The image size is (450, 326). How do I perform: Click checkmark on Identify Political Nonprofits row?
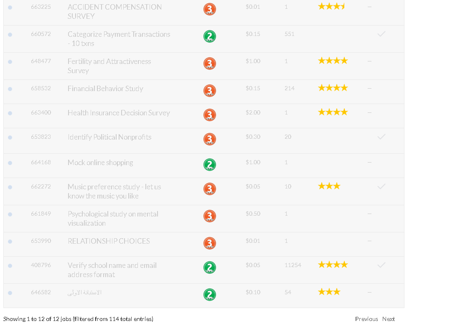(x=381, y=137)
